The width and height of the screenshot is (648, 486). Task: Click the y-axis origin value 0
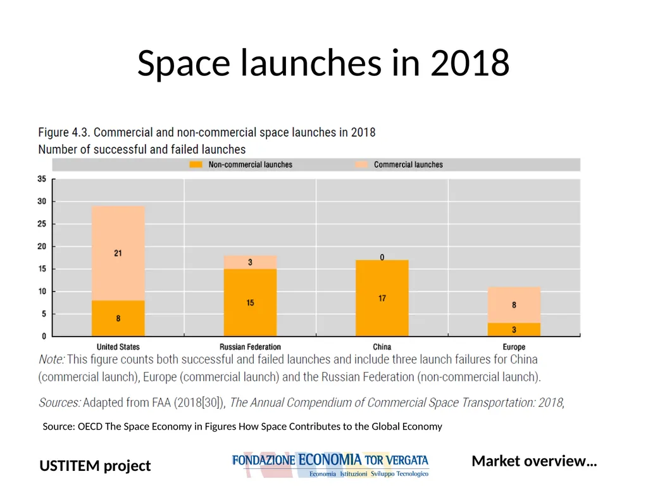click(44, 336)
